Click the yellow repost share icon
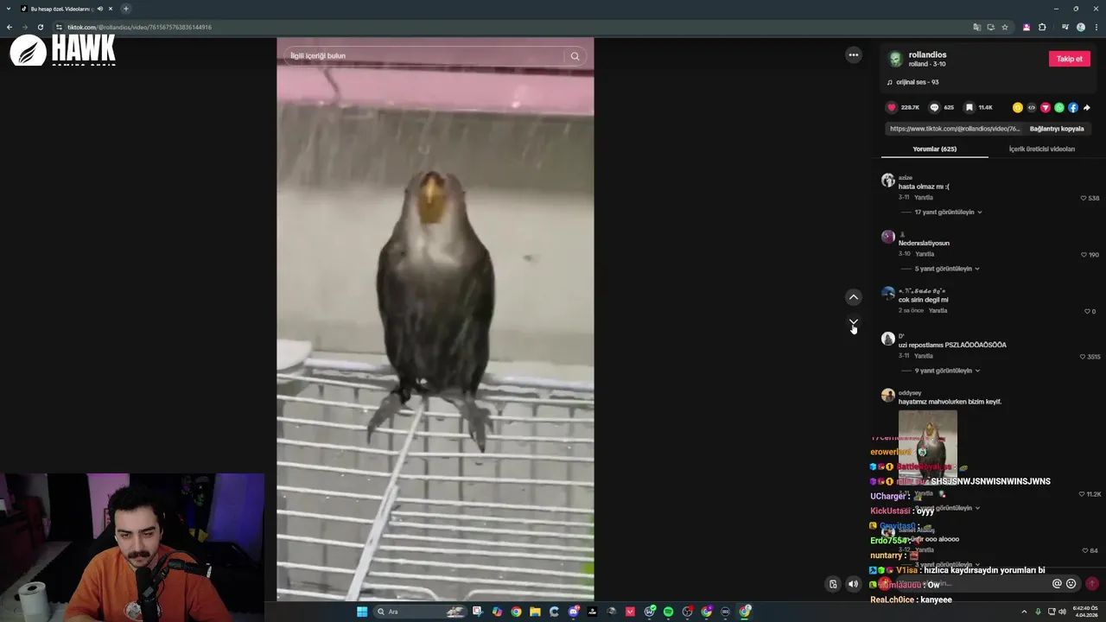The image size is (1106, 622). coord(1018,107)
